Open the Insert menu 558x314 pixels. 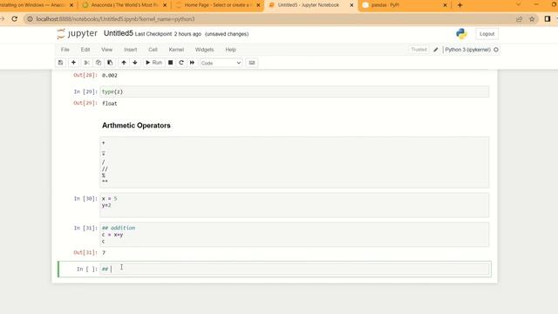click(130, 50)
